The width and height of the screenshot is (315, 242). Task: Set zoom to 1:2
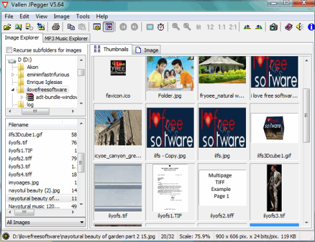210,27
